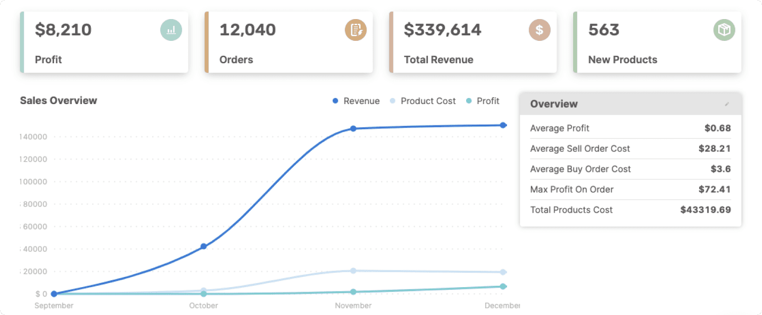Toggle the Product Cost legend item
Image resolution: width=762 pixels, height=315 pixels.
(423, 101)
